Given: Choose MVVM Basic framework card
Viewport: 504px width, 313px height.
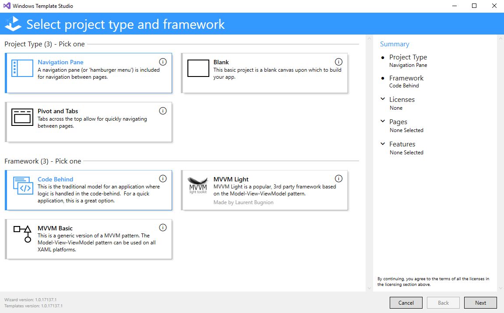Looking at the screenshot, I should tap(88, 239).
